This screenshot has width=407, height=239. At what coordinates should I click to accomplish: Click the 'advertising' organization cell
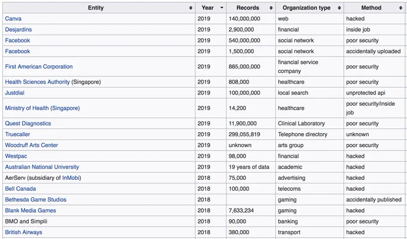click(x=309, y=178)
